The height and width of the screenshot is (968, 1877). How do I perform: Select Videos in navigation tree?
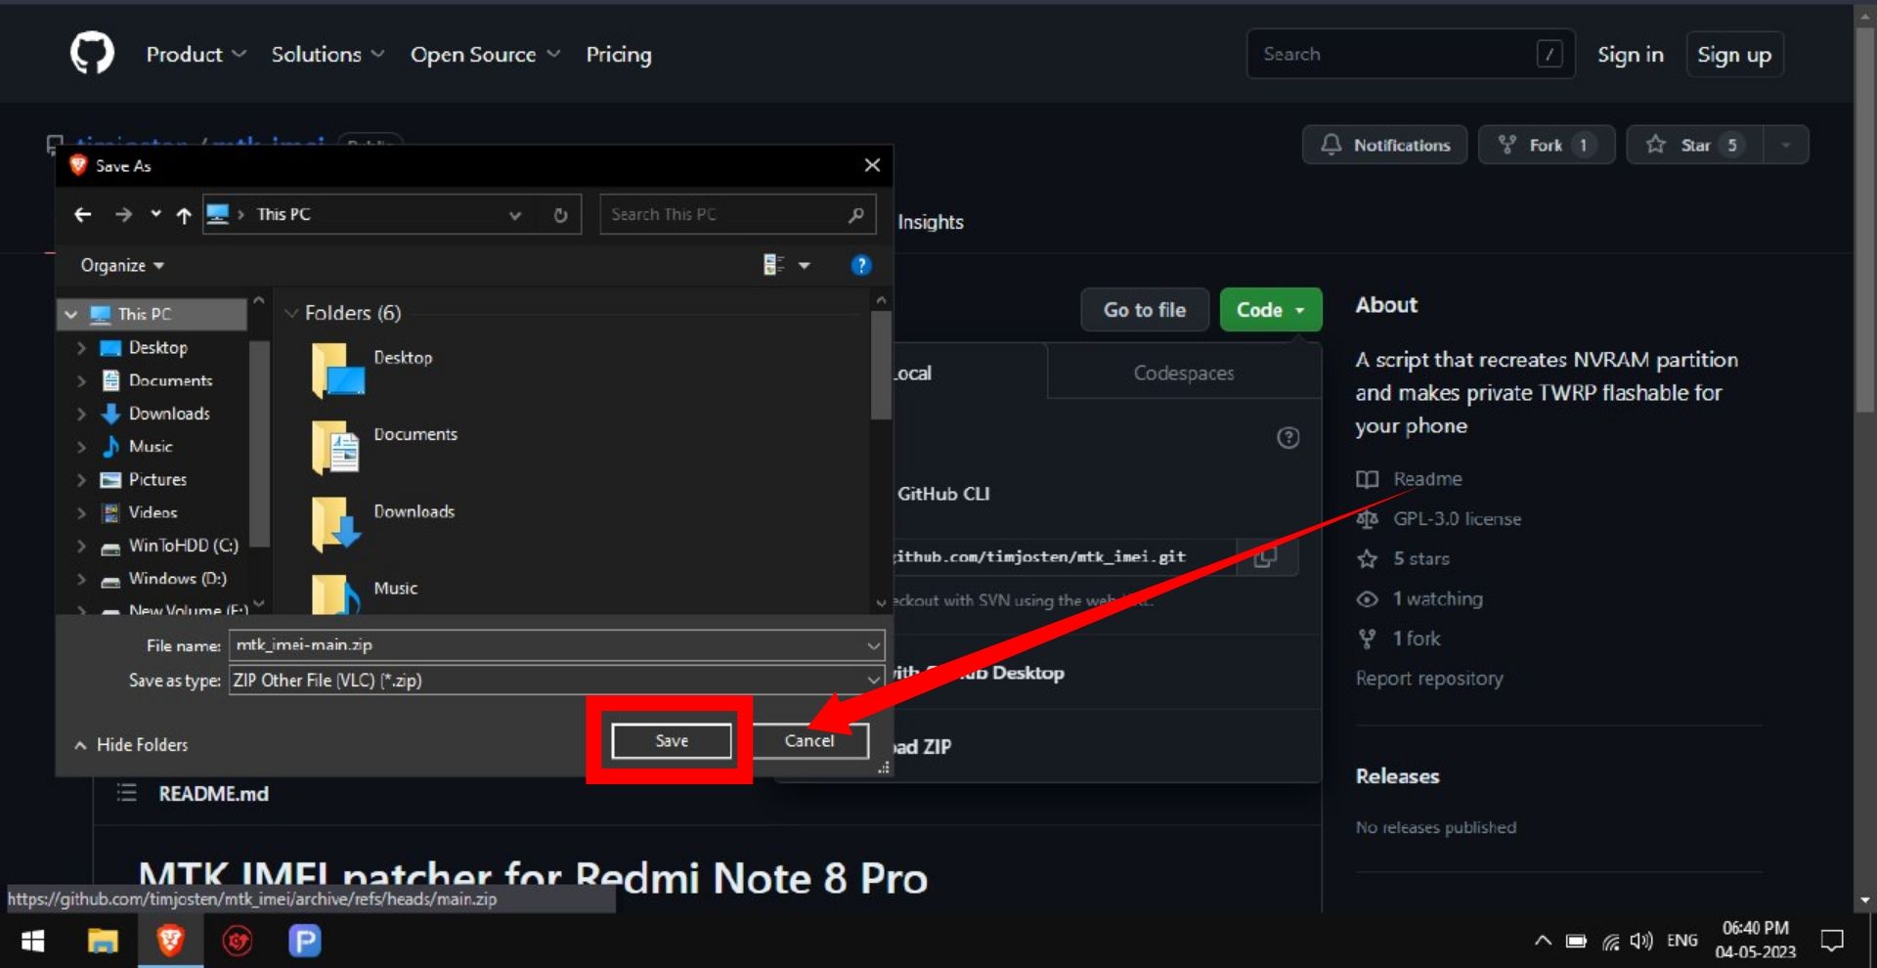click(x=153, y=512)
